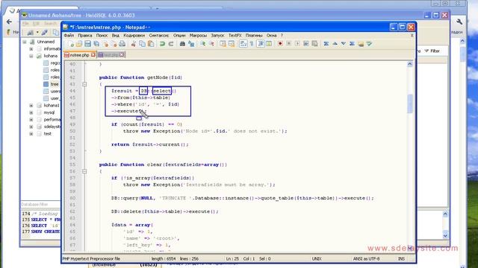Toggle synchronize vertical scrolling
Viewport: 478px width, 268px height.
(x=223, y=44)
